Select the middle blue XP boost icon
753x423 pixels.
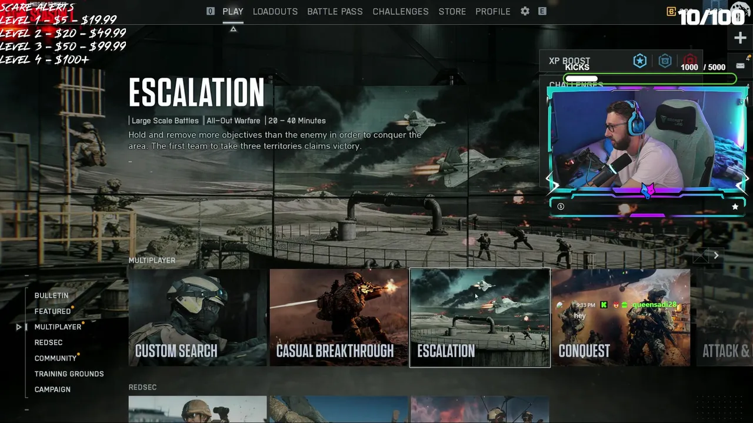(665, 61)
